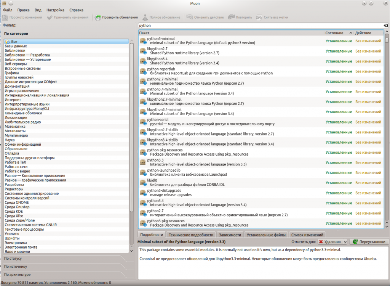Switch to the Технические подробности tab
Viewport: 390px width, 286px height.
pos(191,235)
